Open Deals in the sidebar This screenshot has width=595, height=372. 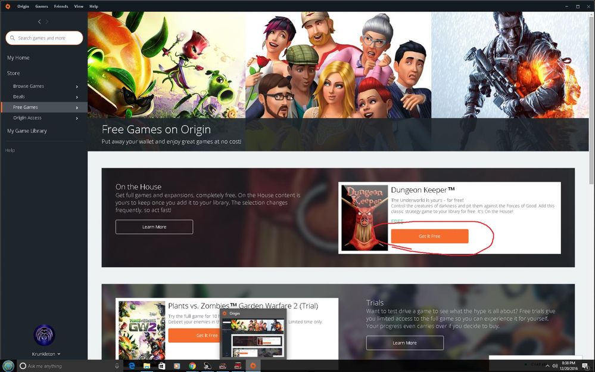click(19, 97)
